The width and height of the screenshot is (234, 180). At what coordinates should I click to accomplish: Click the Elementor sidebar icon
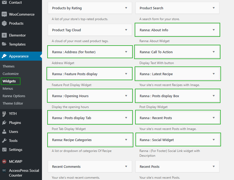click(x=4, y=35)
